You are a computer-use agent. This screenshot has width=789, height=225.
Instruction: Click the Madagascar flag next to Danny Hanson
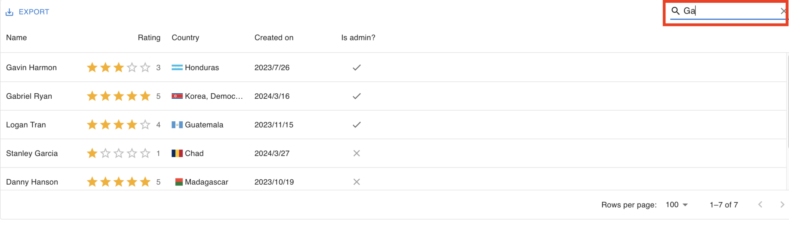click(179, 182)
